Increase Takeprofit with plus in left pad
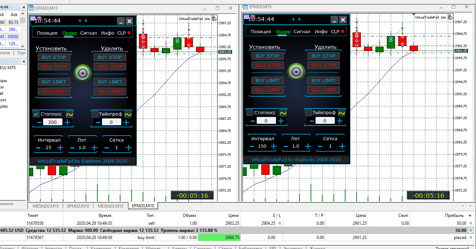The width and height of the screenshot is (476, 249). [x=126, y=123]
